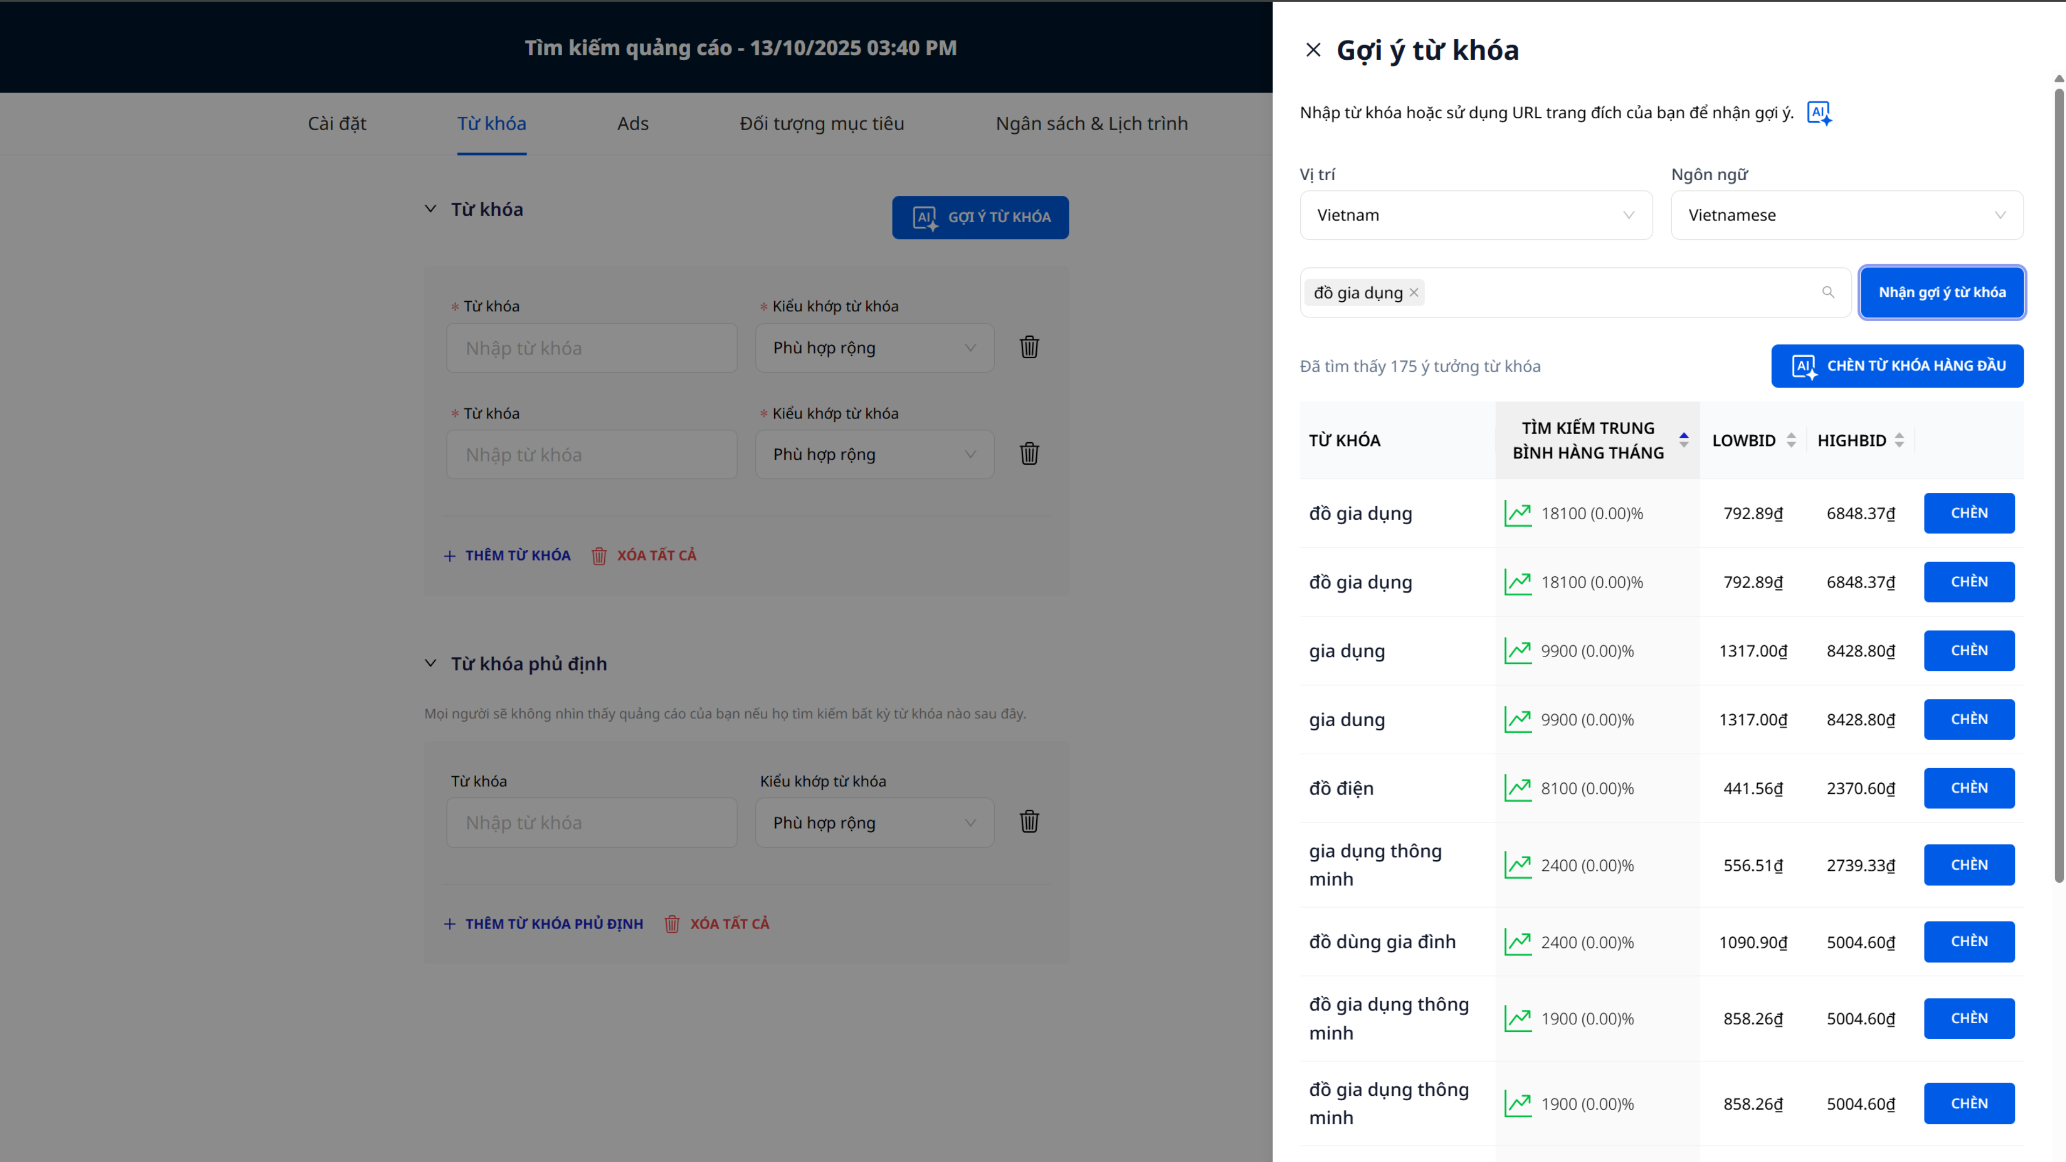Click the search magnifier icon in the keyword field
The width and height of the screenshot is (2066, 1162).
coord(1828,293)
